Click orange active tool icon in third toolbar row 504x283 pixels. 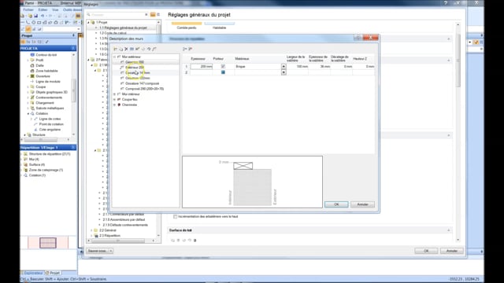[x=28, y=29]
